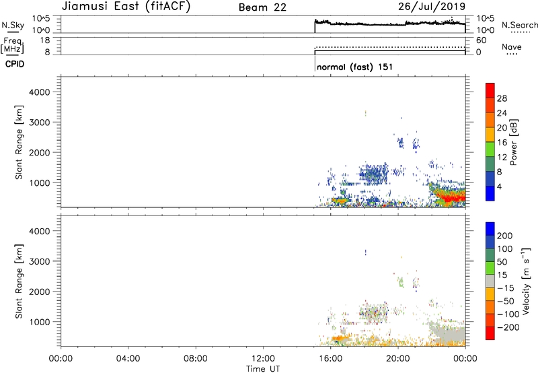This screenshot has width=538, height=373.
Task: Click the '200' tick on the Velocity scale
Action: click(x=505, y=236)
